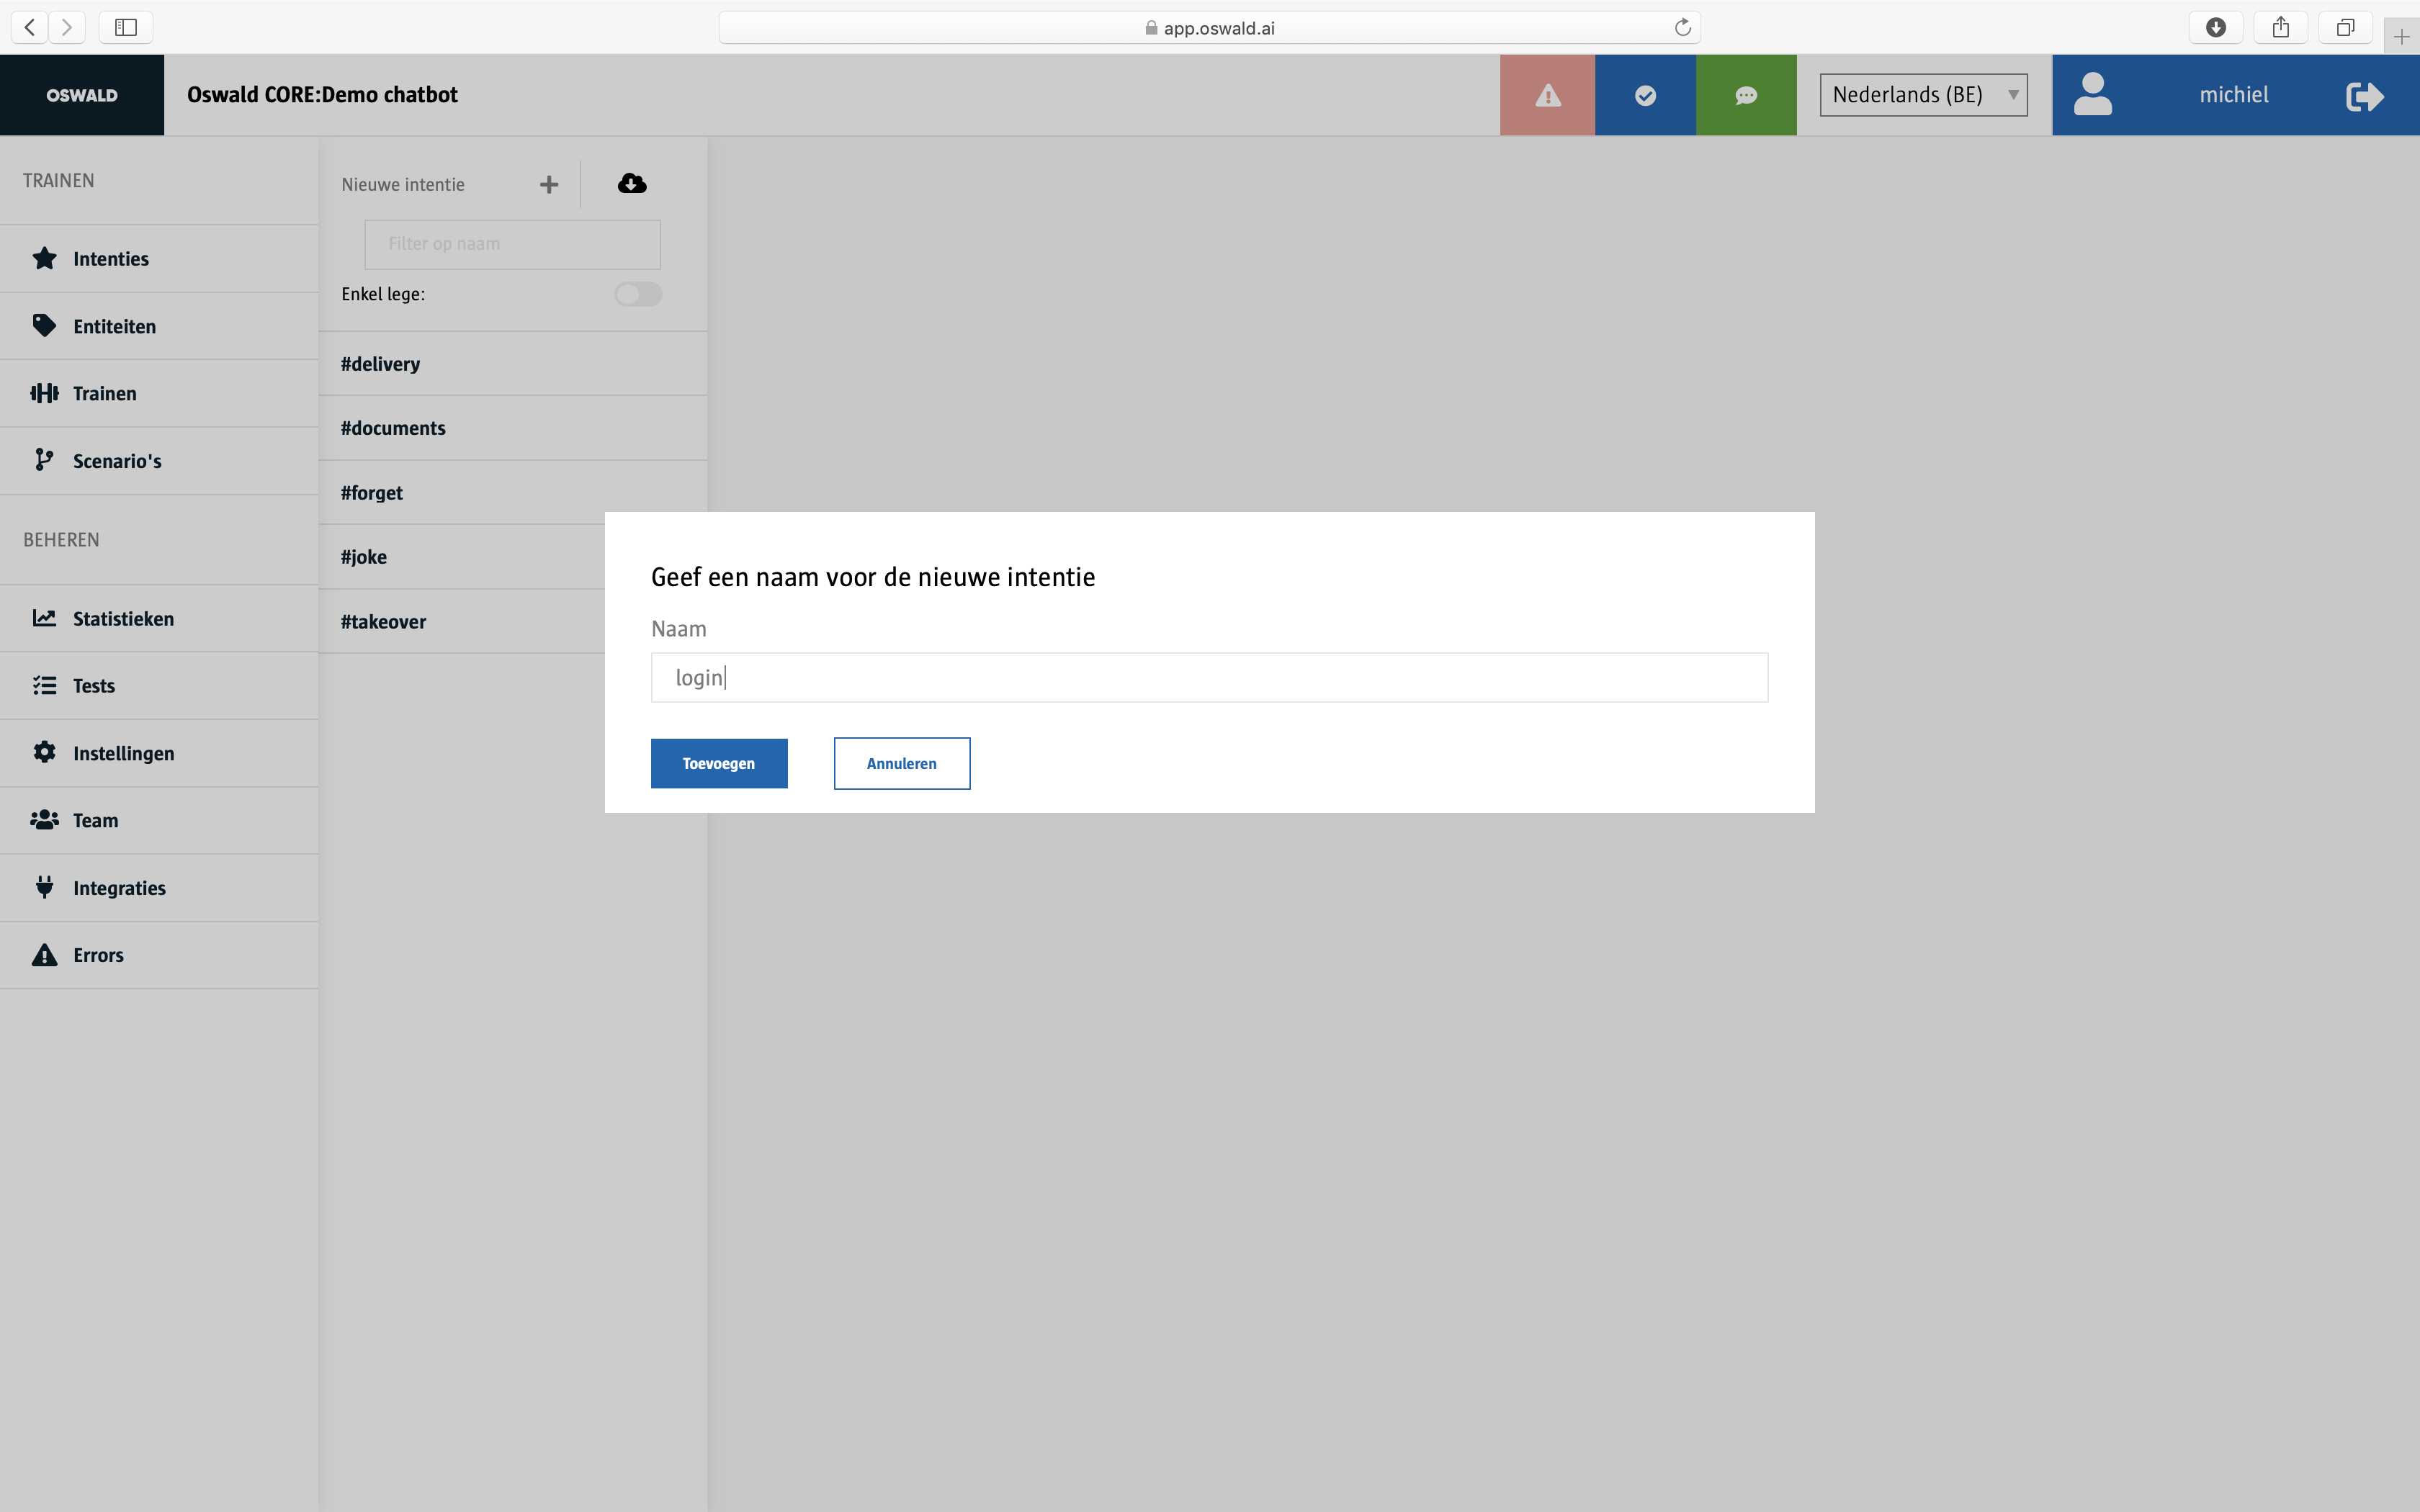Click the Nieuwe intentie label
Viewport: 2420px width, 1512px height.
pyautogui.click(x=403, y=184)
